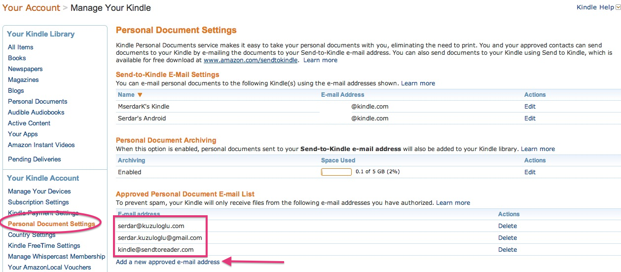Open the amazon.com/sendtokindle link
Viewport: 621px width, 272px height.
pos(251,60)
